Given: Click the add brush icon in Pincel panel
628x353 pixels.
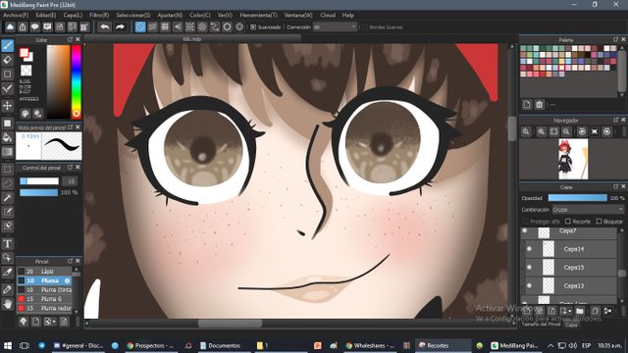Looking at the screenshot, I should (35, 322).
